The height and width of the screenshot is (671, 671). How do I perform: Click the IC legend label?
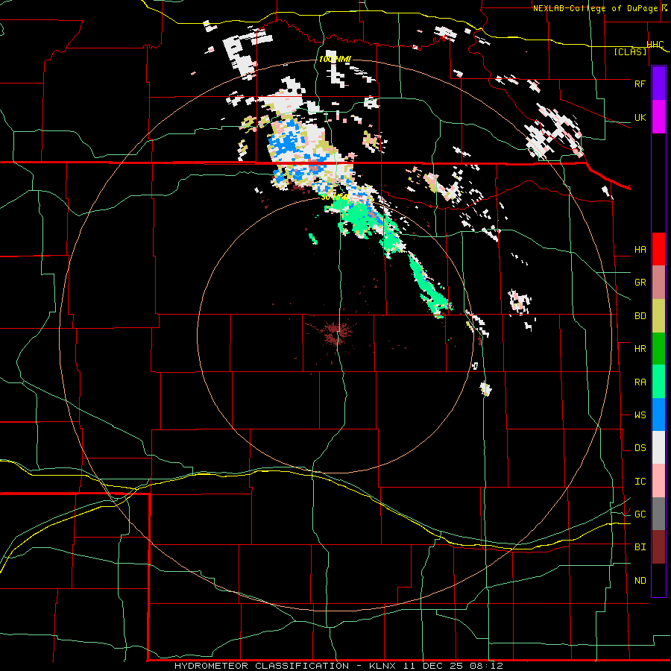point(640,482)
